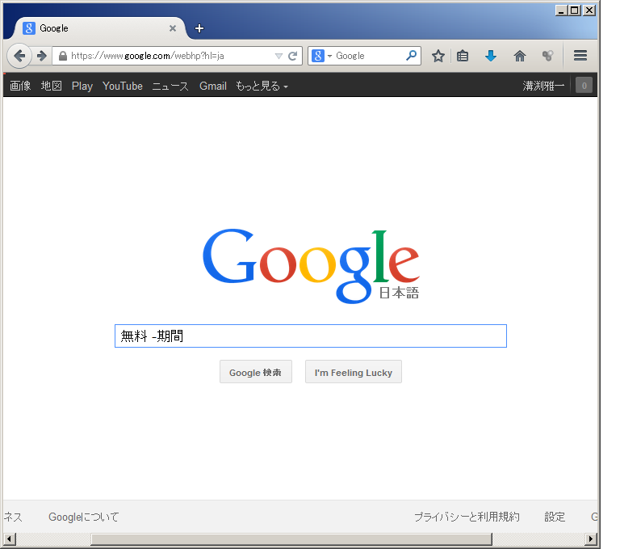Image resolution: width=620 pixels, height=549 pixels.
Task: Click the notifications counter box showing 0
Action: 584,86
